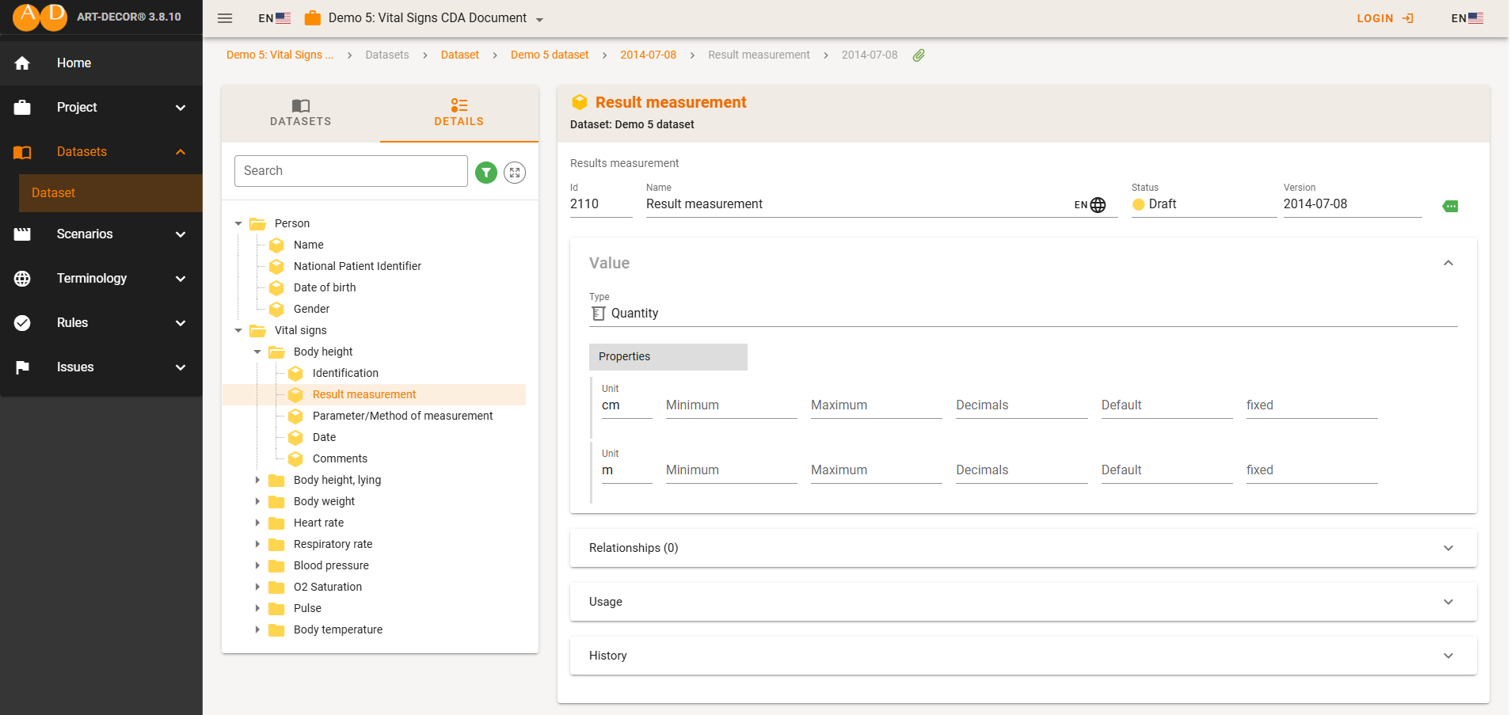Expand the Usage panel
The height and width of the screenshot is (715, 1511).
[x=1023, y=602]
